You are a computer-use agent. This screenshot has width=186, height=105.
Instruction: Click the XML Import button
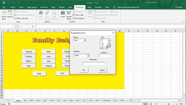tap(114, 12)
